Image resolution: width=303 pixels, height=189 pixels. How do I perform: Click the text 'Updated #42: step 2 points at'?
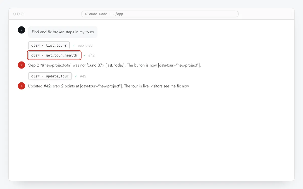54,86
